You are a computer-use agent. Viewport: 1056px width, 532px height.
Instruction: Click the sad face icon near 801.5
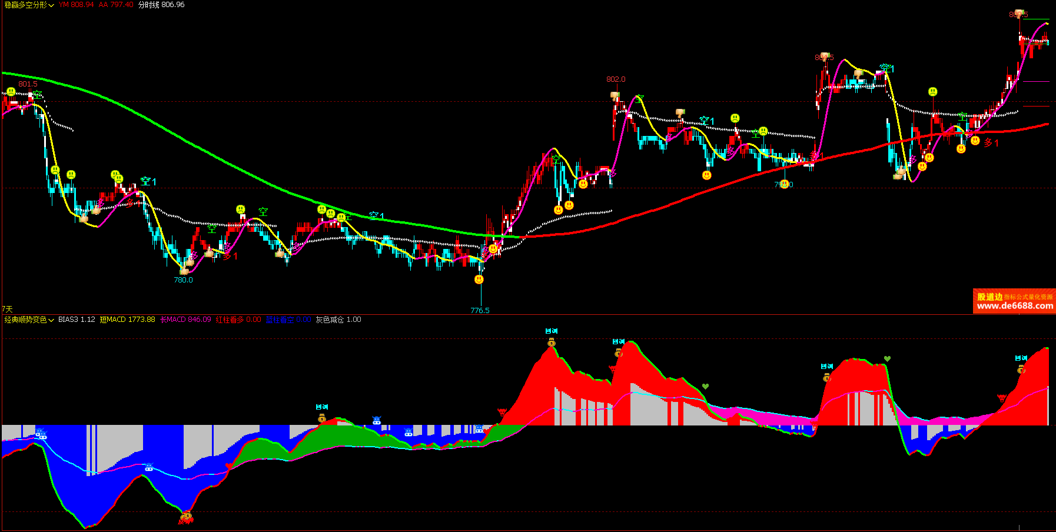(11, 92)
